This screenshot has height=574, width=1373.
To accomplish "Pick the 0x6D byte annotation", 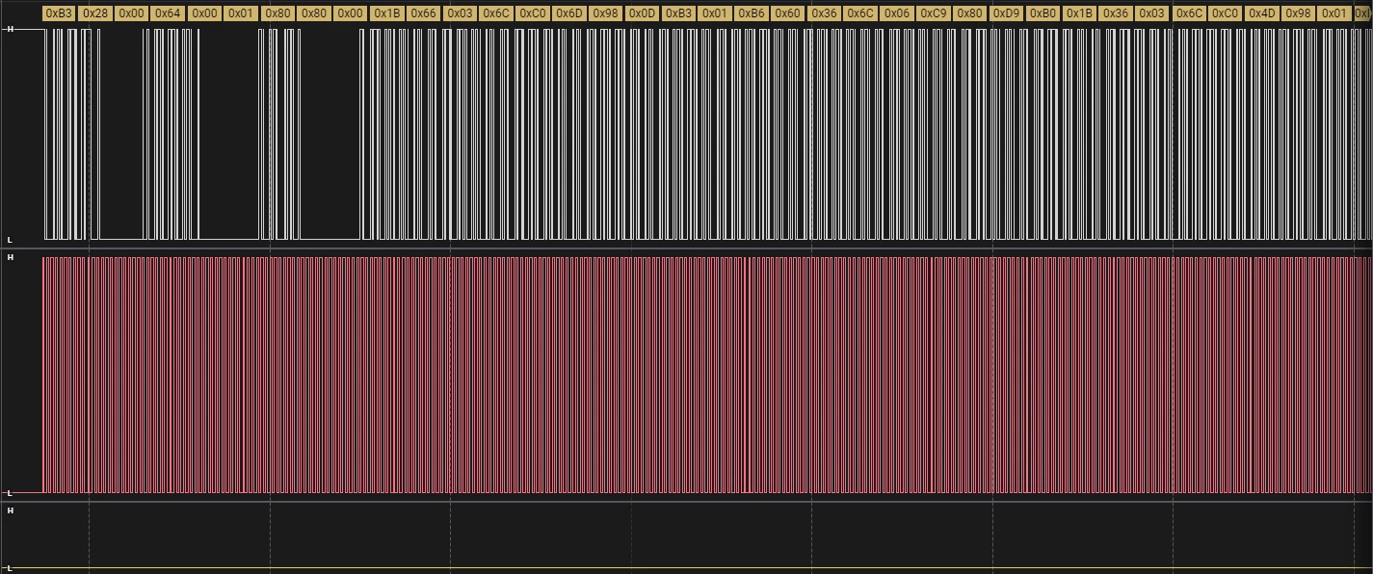I will 568,13.
